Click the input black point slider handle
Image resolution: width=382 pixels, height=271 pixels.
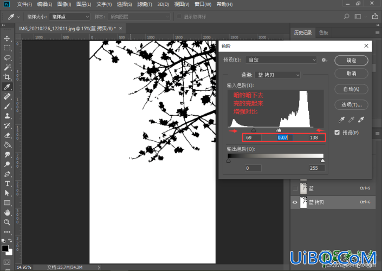(254, 130)
